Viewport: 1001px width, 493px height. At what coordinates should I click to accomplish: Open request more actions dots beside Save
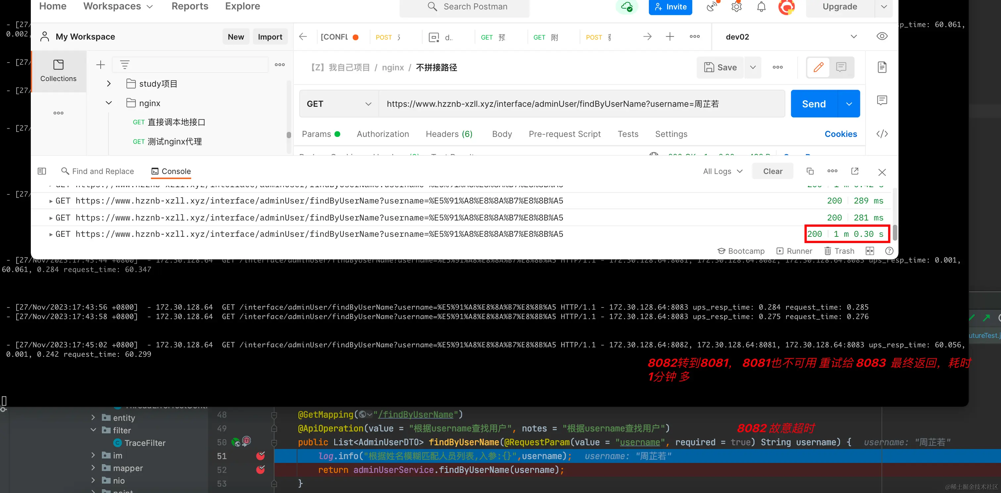pos(778,67)
